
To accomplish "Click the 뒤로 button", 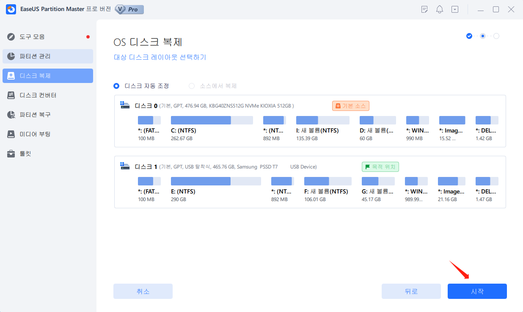I will tap(411, 291).
